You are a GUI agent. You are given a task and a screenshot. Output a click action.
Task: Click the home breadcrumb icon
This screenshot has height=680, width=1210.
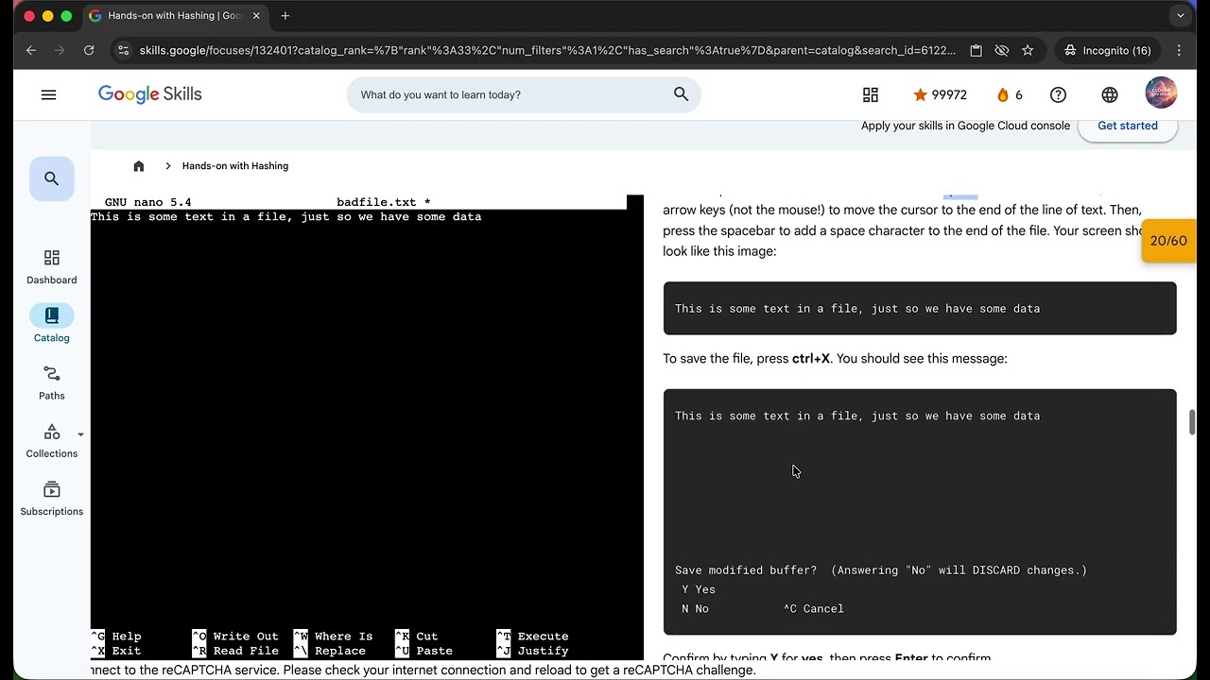click(139, 166)
